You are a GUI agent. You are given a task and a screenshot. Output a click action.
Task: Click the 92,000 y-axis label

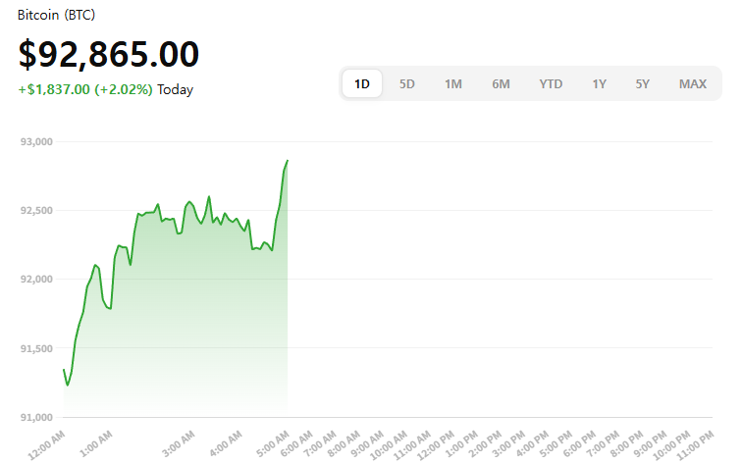[34, 280]
